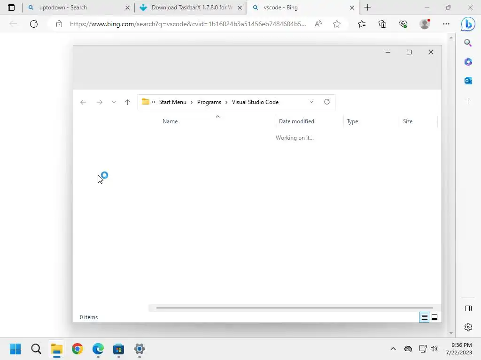Toggle the Edge sidebar visibility
Image resolution: width=481 pixels, height=360 pixels.
[x=468, y=308]
